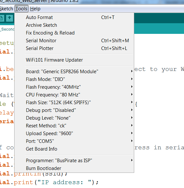
Task: Click the code line print("IP address: ")
Action: (49, 183)
